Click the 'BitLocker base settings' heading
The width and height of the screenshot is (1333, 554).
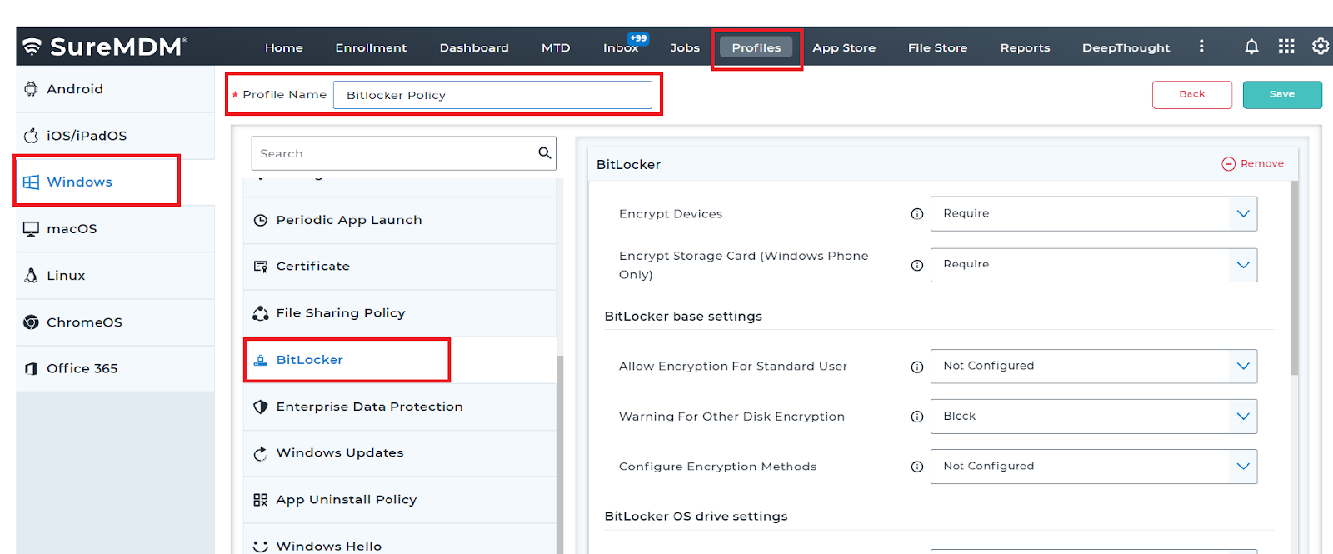tap(683, 317)
